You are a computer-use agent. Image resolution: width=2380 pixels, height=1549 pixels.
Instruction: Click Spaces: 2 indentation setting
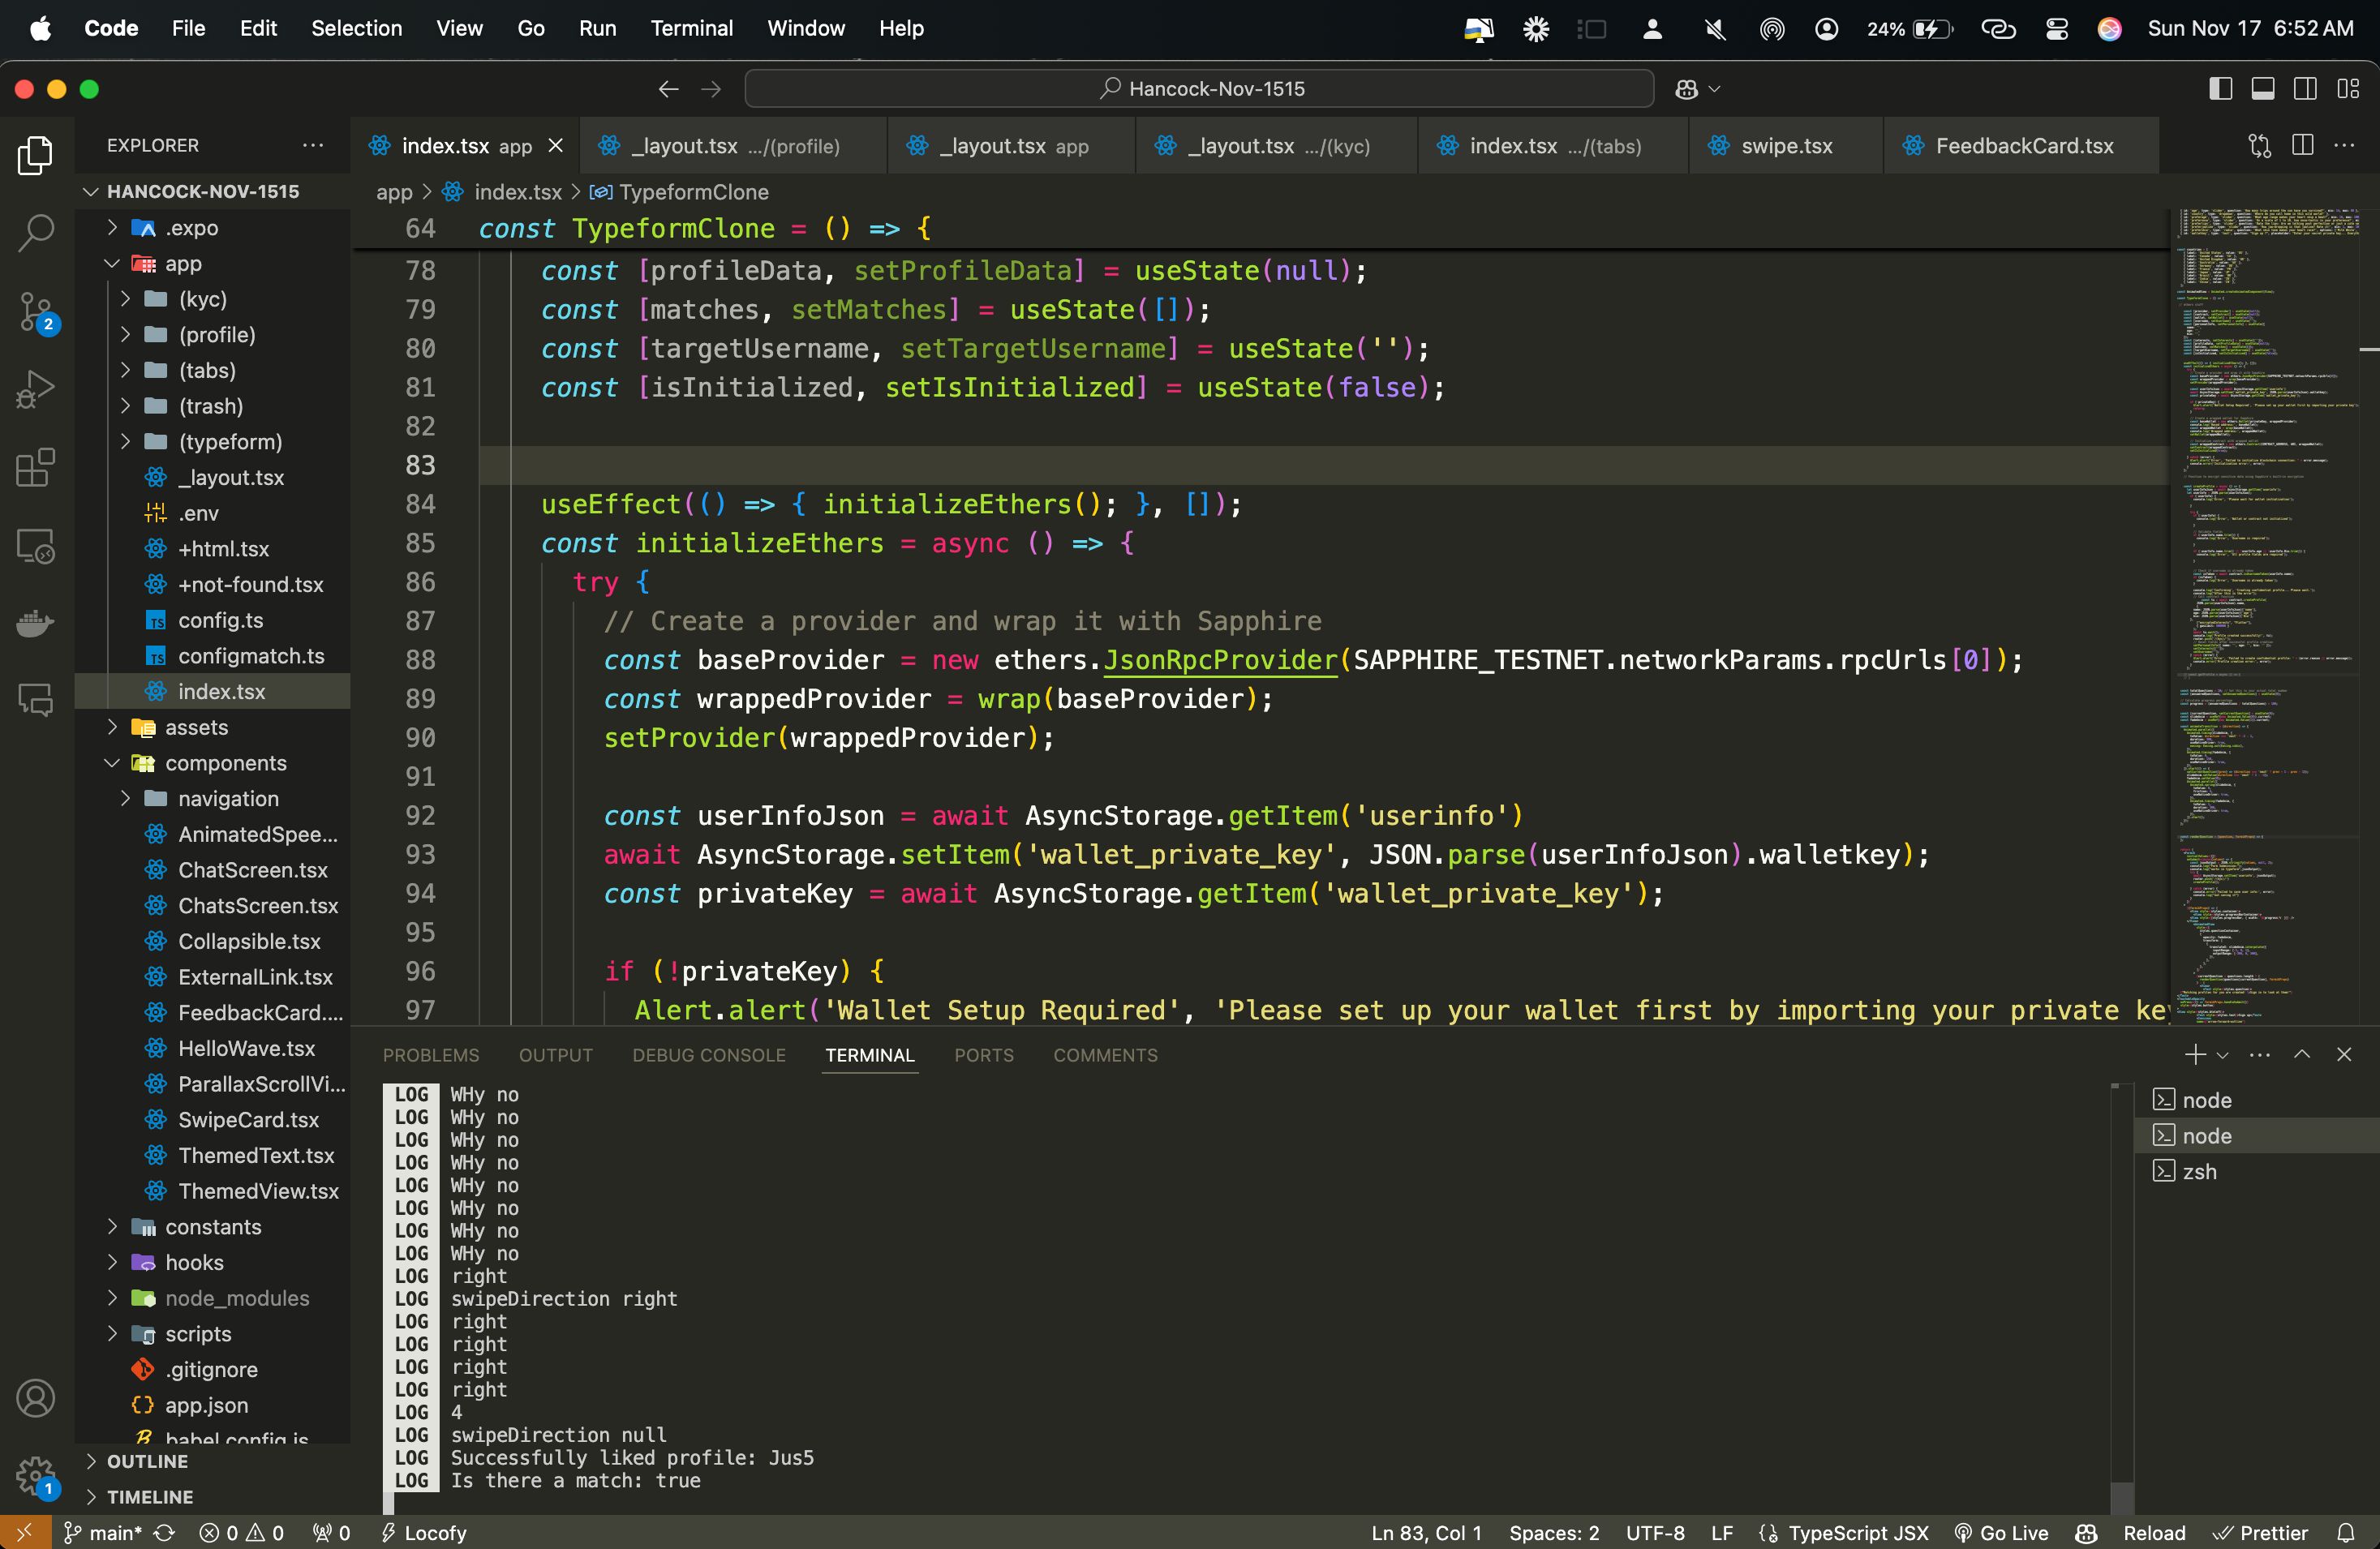pyautogui.click(x=1554, y=1532)
